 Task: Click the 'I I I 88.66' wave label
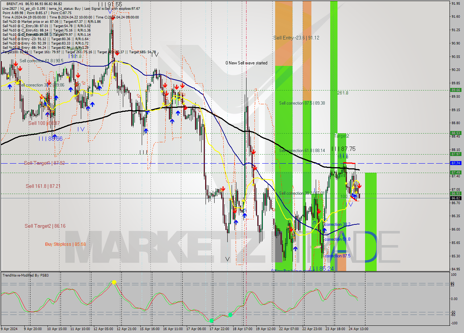click(x=51, y=139)
